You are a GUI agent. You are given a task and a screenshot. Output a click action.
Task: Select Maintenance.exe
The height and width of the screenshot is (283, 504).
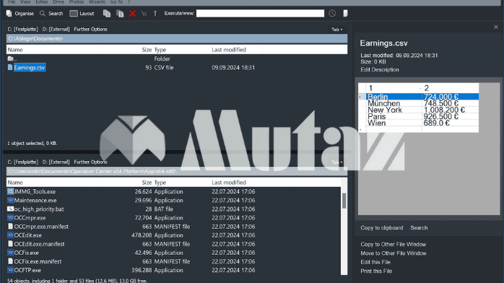coord(35,201)
